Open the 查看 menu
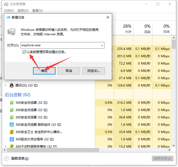Viewport: 178px width, 167px height. [37, 11]
